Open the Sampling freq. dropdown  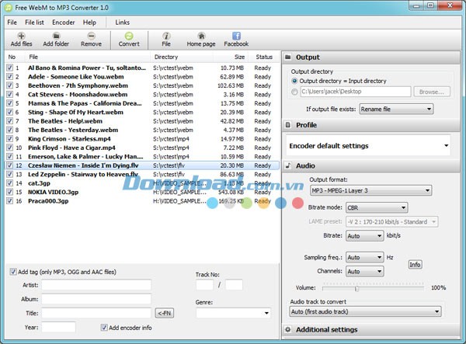point(365,257)
